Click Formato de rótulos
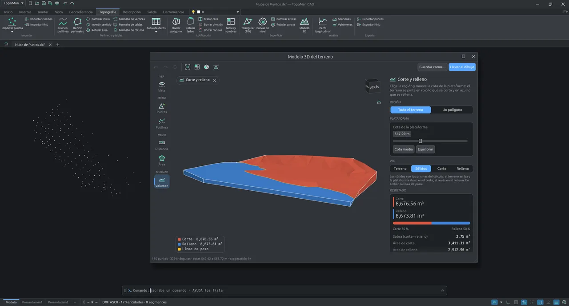Viewport: 569px width, 306px height. click(129, 30)
